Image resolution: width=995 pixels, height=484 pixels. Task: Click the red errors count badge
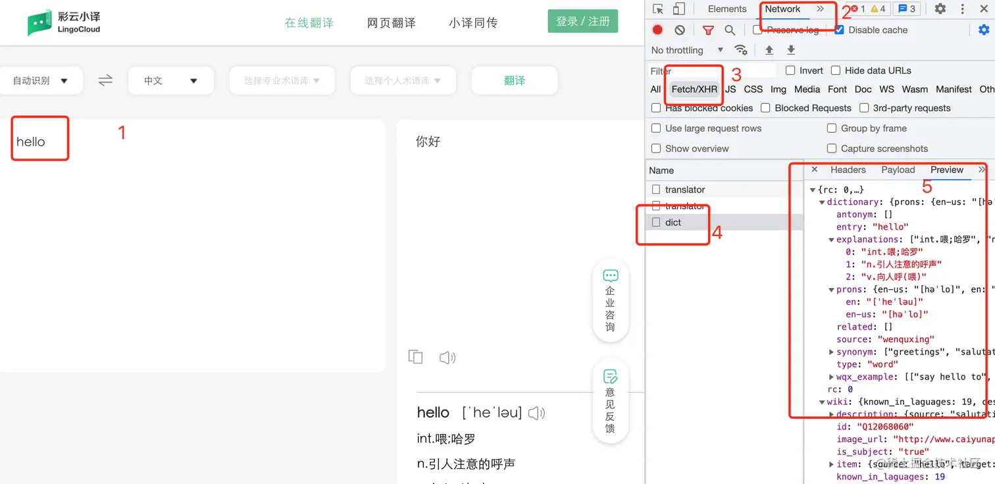pyautogui.click(x=857, y=9)
